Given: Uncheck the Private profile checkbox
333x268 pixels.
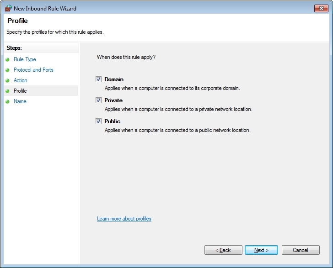Looking at the screenshot, I should 98,100.
